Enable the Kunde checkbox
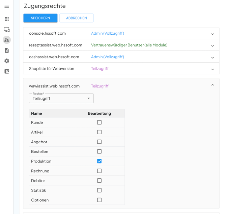This screenshot has width=226, height=214. (x=99, y=122)
